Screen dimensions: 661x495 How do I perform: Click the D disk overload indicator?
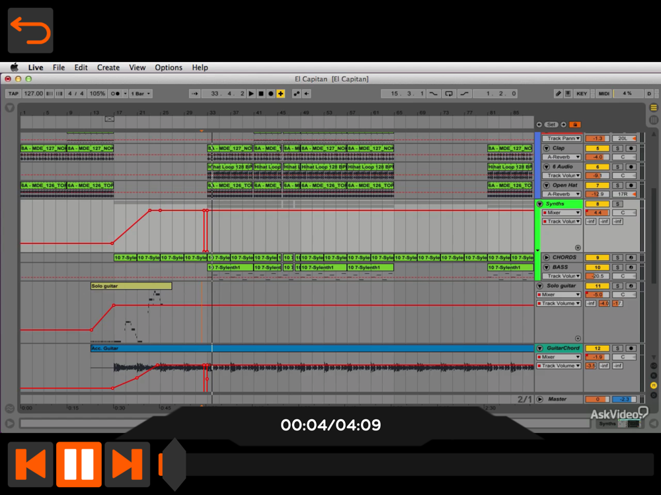[x=649, y=94]
